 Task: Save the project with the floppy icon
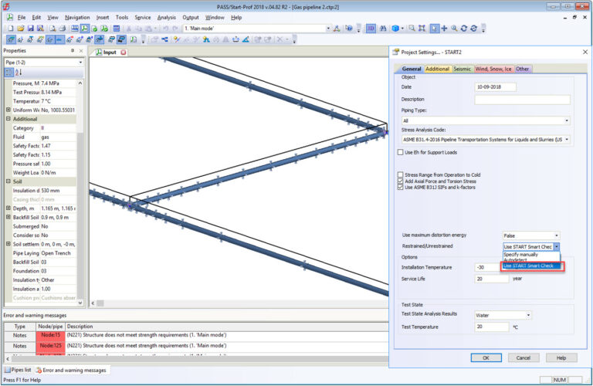[31, 29]
